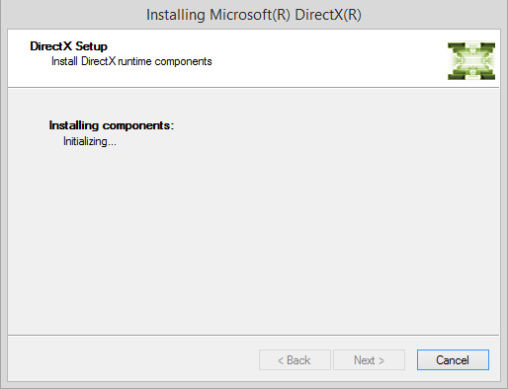Click the word Setup in the header
The image size is (508, 389).
[x=91, y=46]
